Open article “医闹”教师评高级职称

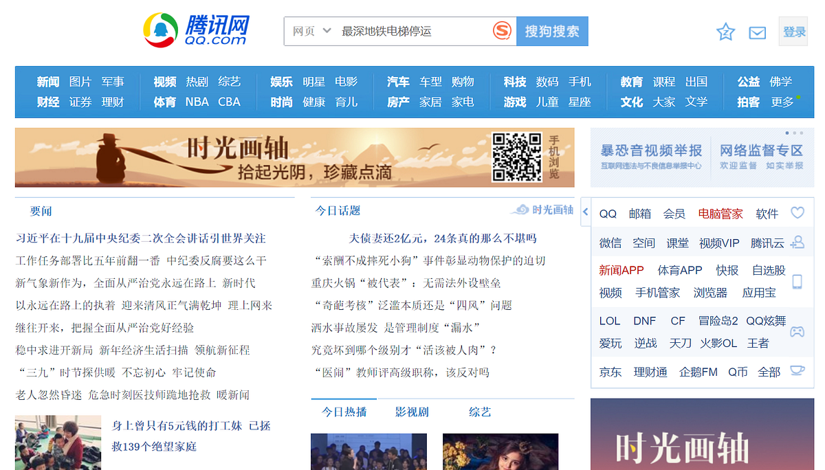[x=400, y=372]
